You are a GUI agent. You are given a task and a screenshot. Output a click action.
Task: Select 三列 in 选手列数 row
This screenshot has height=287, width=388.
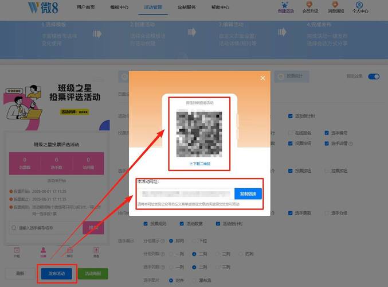click(217, 267)
